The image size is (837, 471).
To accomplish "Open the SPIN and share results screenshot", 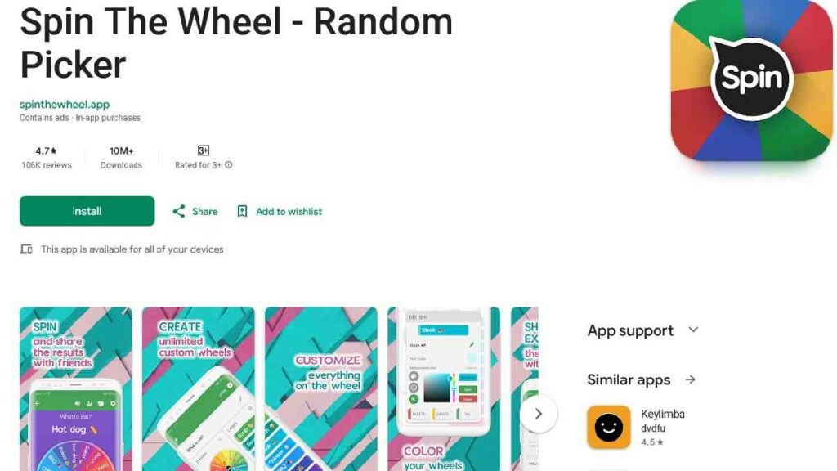I will 76,388.
